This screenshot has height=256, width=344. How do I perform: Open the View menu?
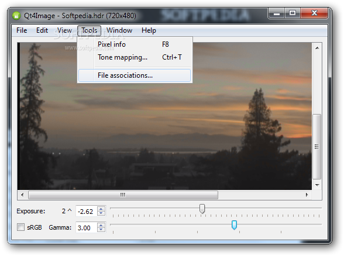tap(64, 30)
